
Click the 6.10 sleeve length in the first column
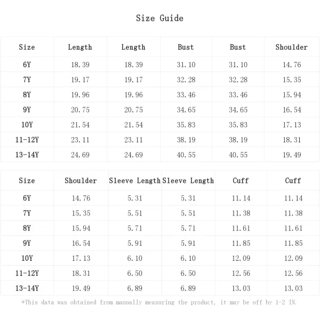pos(135,258)
